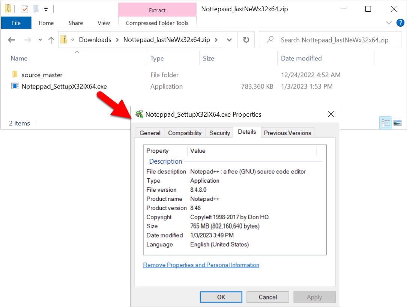
Task: Click the Description group heading
Action: [165, 161]
